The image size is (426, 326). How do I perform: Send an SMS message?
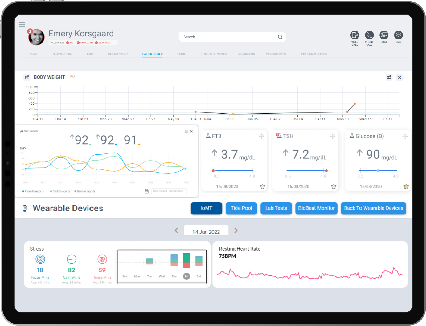[x=399, y=35]
